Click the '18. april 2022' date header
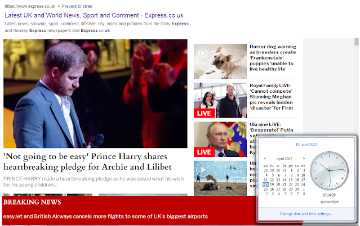 point(306,144)
